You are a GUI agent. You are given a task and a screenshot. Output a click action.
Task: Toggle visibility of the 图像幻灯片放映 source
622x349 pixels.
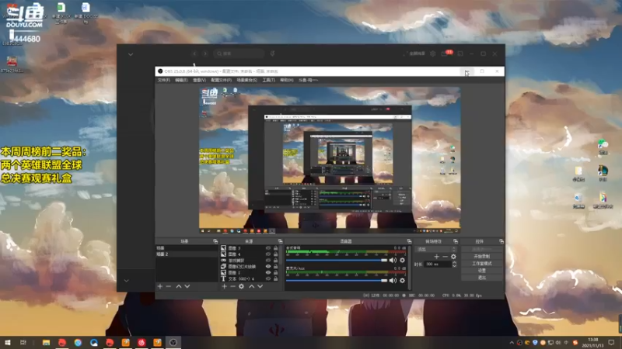(268, 266)
